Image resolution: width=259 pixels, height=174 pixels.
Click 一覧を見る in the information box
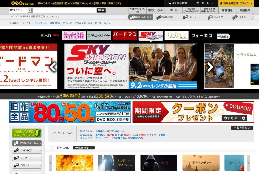point(242,128)
